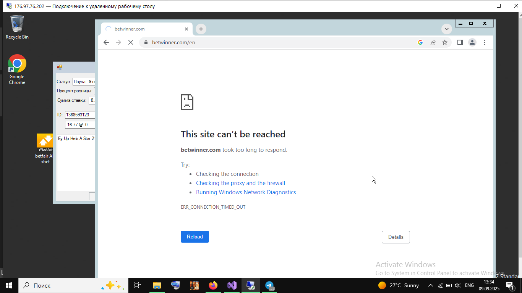The width and height of the screenshot is (522, 293).
Task: Click the ID field with 1368593123
Action: point(80,114)
